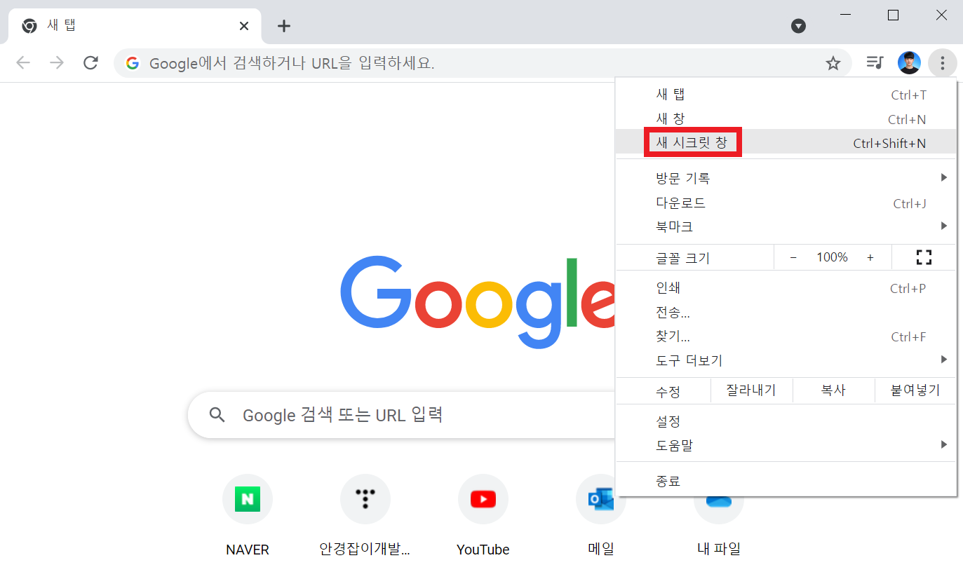
Task: Click the magnifier icon in Google search box
Action: click(x=217, y=415)
